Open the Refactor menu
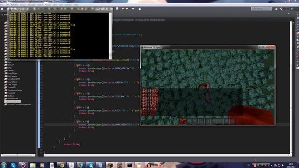The height and width of the screenshot is (168, 299). point(14,5)
